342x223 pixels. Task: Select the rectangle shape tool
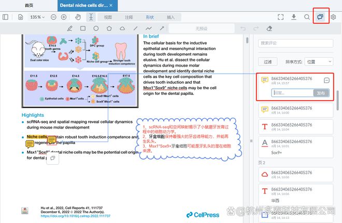point(82,28)
